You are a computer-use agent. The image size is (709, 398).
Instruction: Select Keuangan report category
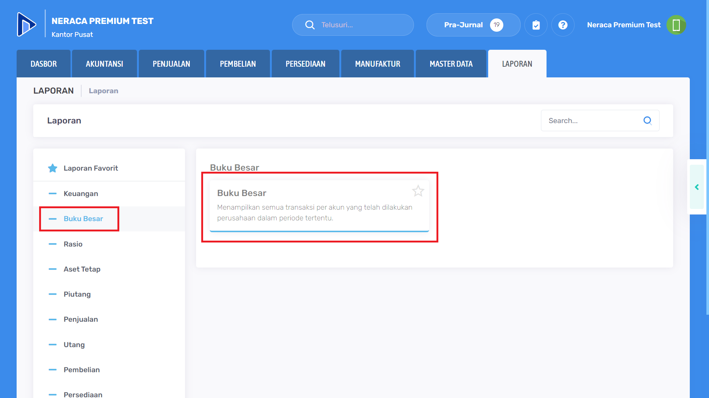coord(81,194)
